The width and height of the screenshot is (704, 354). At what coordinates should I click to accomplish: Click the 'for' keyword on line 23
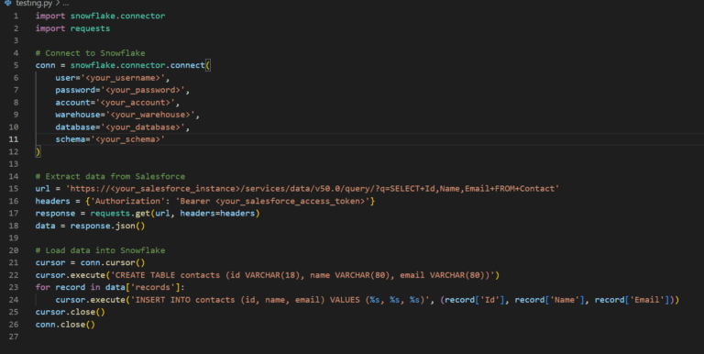coord(43,288)
